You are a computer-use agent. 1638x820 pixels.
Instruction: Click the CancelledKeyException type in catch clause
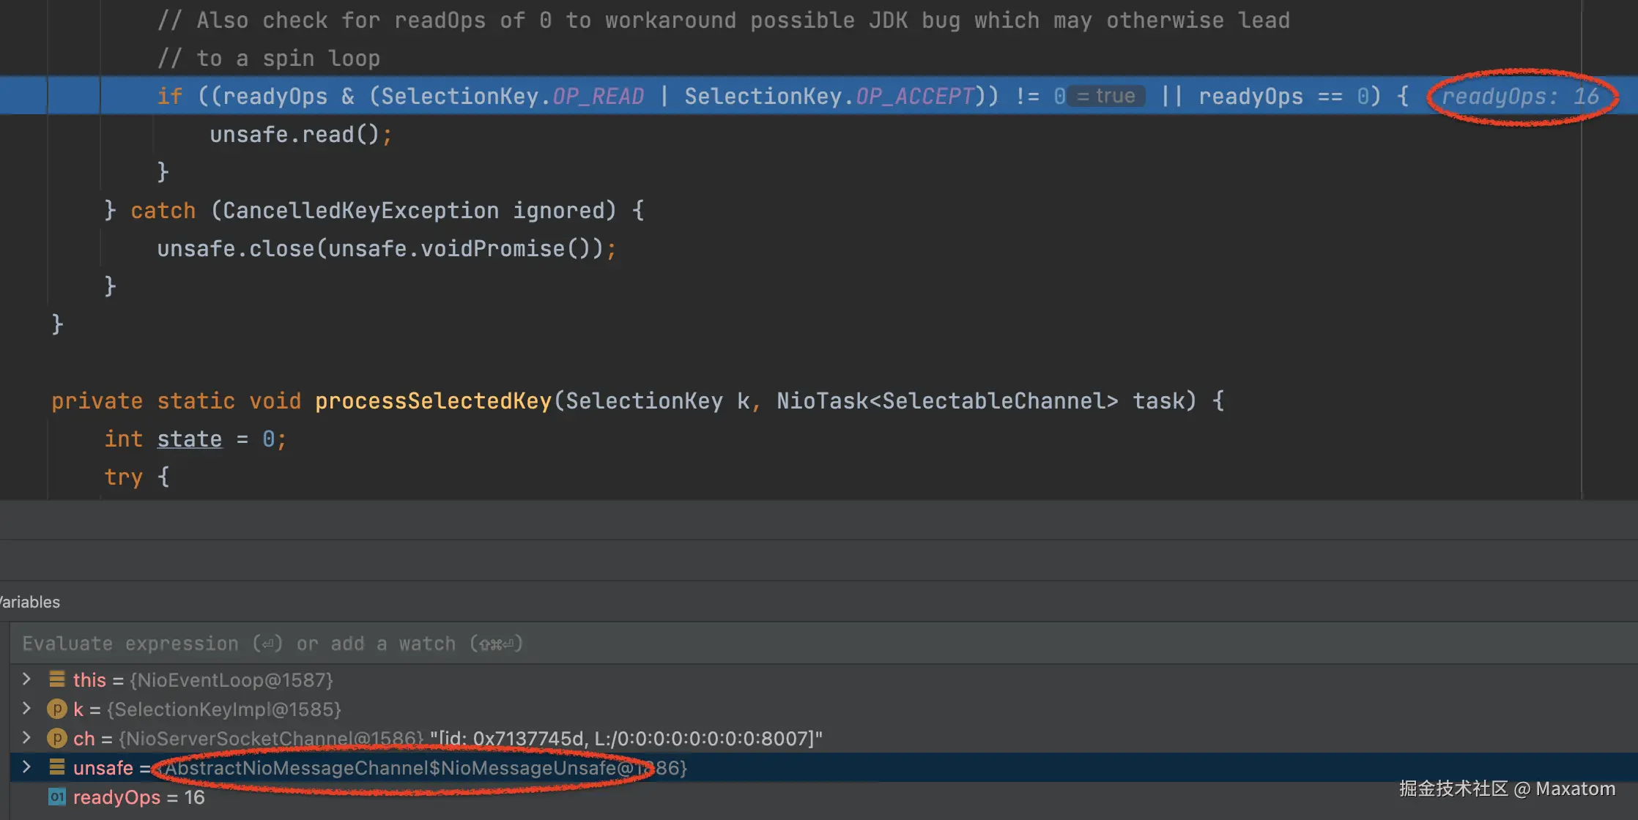click(360, 211)
